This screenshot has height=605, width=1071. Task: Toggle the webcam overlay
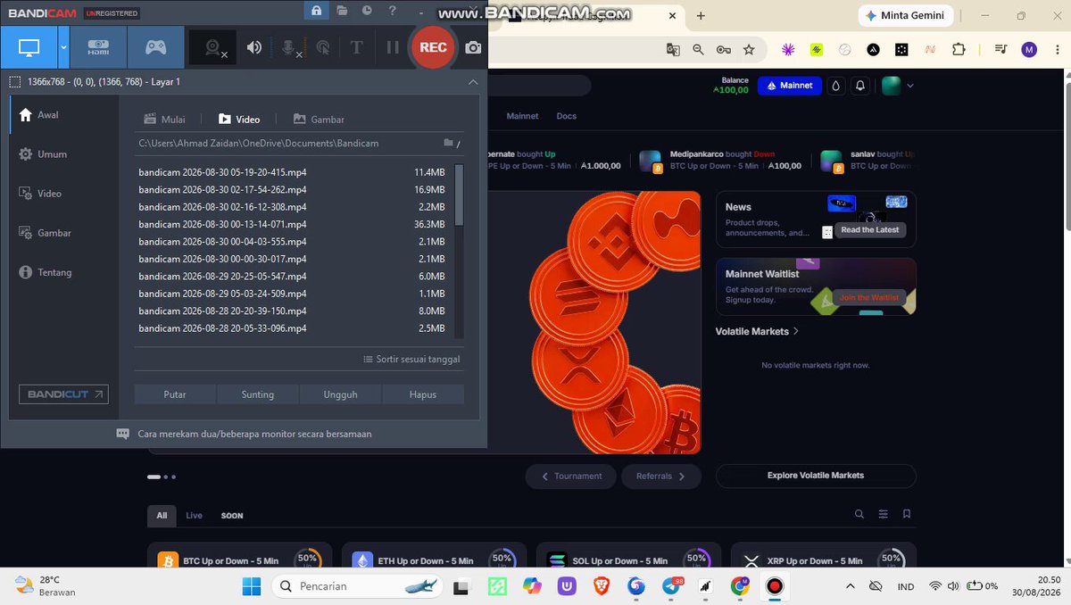(214, 48)
